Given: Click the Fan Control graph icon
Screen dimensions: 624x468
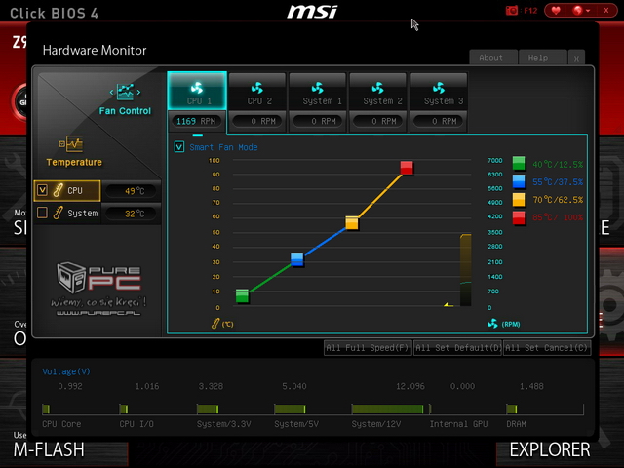Looking at the screenshot, I should coord(125,92).
